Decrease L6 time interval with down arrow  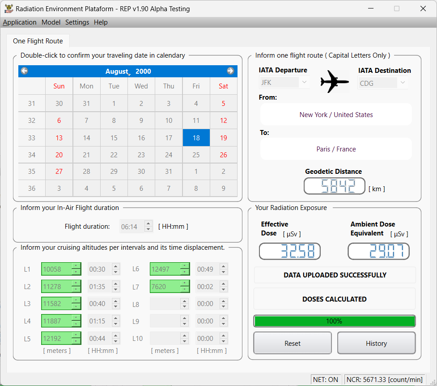pyautogui.click(x=224, y=272)
